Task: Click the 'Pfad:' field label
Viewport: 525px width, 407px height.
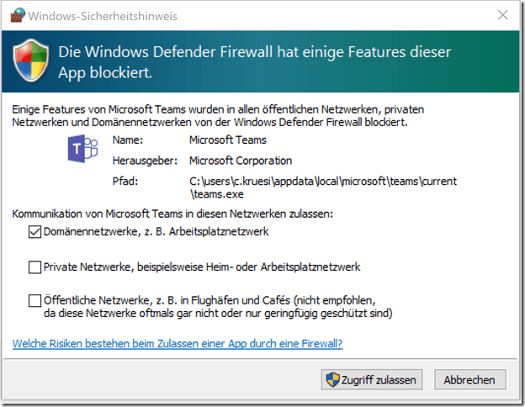Action: pos(125,181)
